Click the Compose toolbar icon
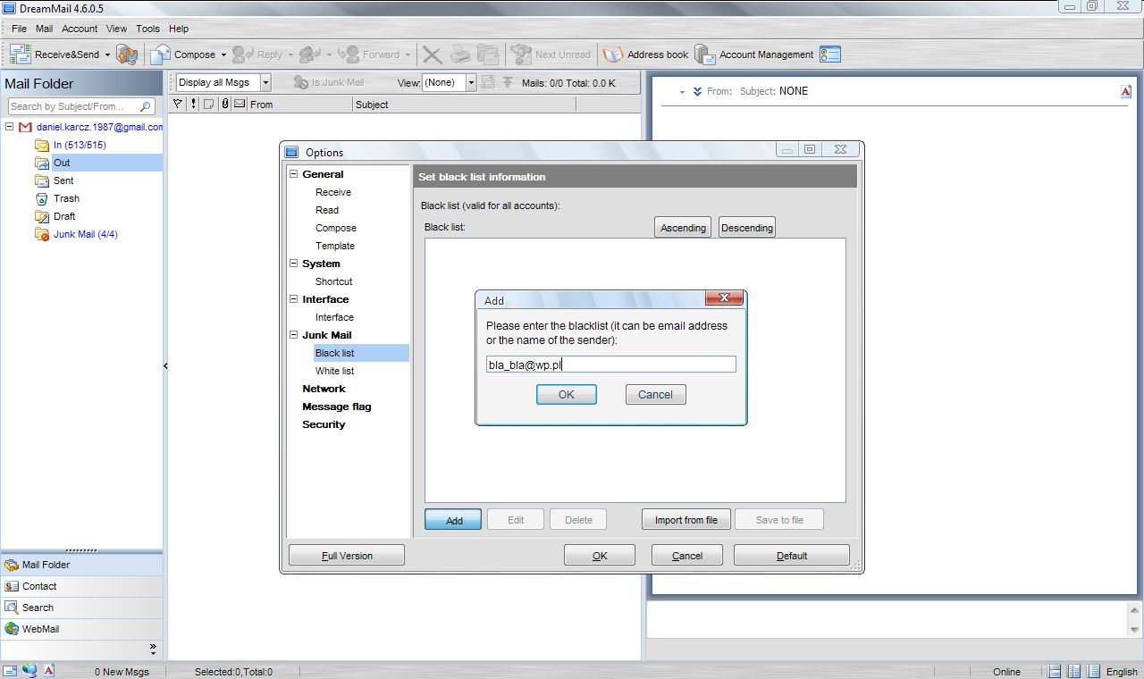 pyautogui.click(x=160, y=54)
